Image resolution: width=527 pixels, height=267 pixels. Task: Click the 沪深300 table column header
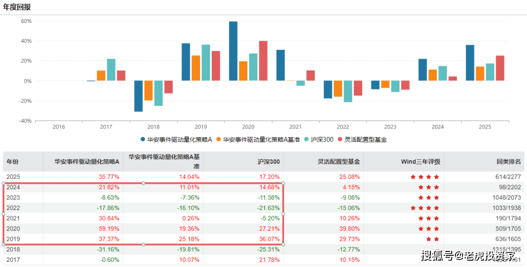coord(268,162)
